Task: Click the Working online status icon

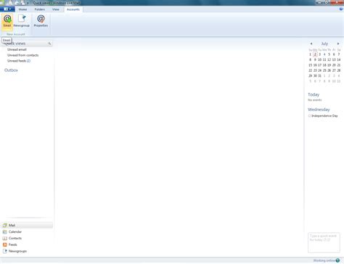Action: click(337, 260)
